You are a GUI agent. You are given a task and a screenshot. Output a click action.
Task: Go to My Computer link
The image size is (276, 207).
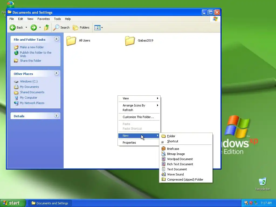pos(29,98)
